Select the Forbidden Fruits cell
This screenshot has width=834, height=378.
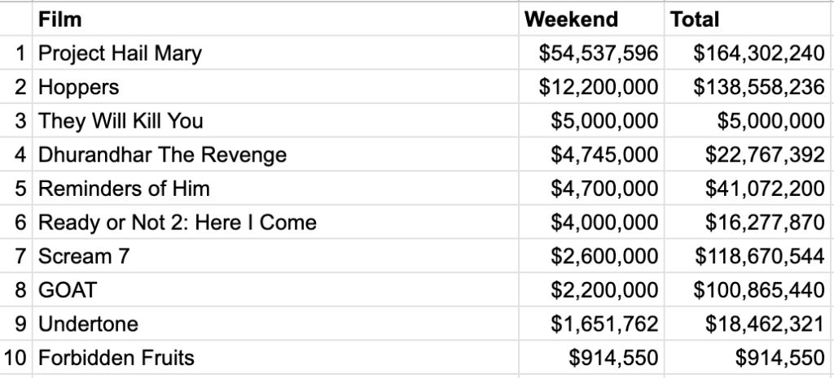coord(275,358)
